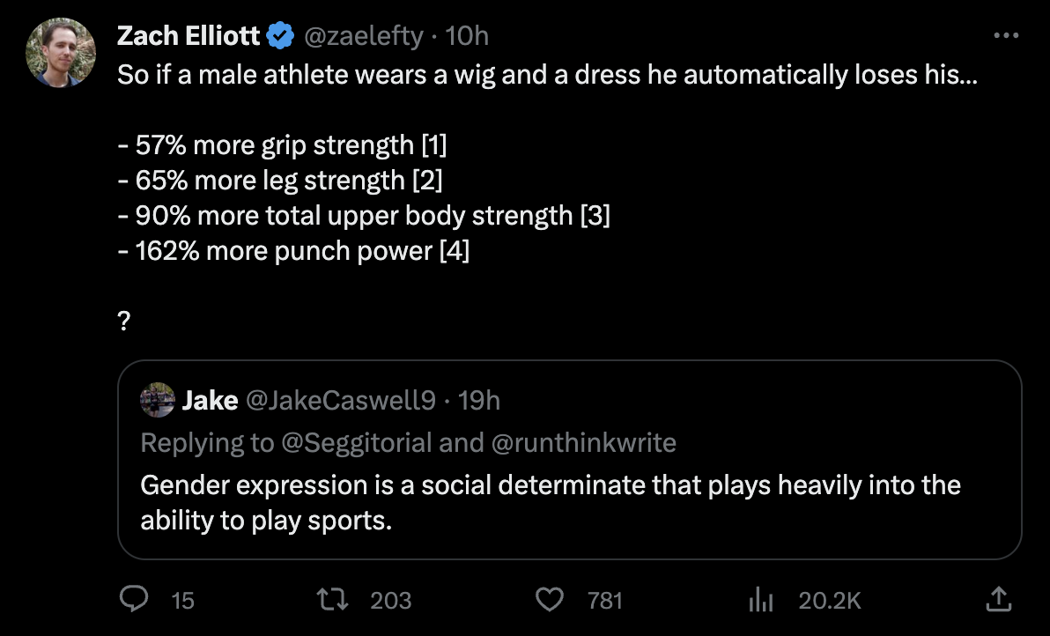
Task: Open Jake's small avatar in quoted tweet
Action: click(x=157, y=401)
